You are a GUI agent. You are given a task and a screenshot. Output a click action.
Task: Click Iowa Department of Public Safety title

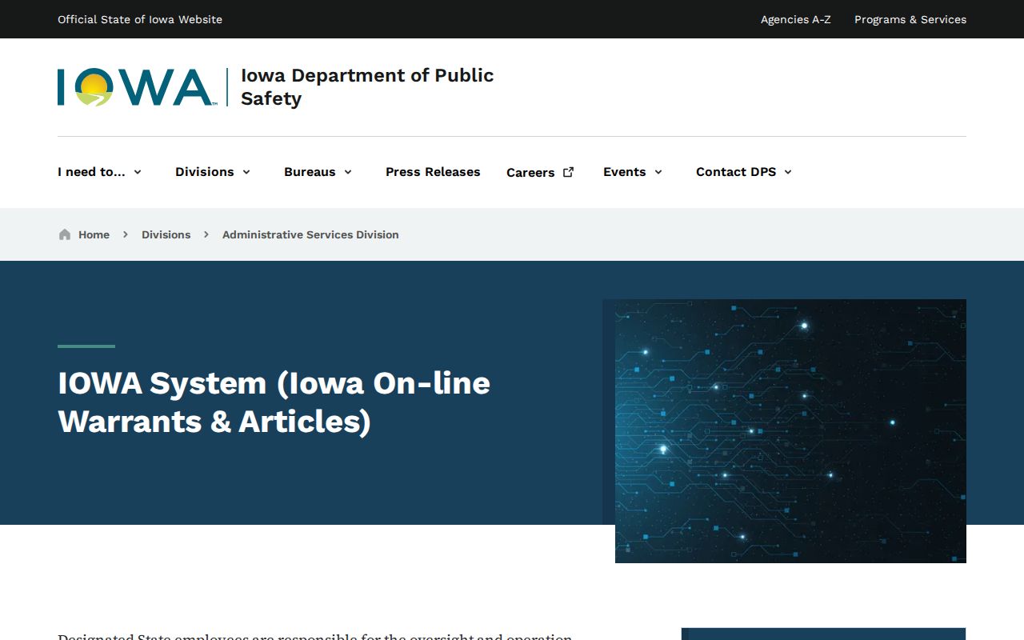point(367,87)
